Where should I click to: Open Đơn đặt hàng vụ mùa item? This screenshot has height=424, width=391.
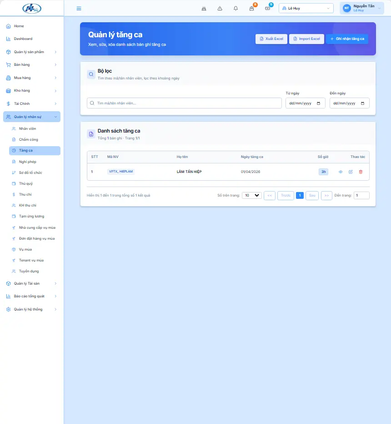point(35,238)
